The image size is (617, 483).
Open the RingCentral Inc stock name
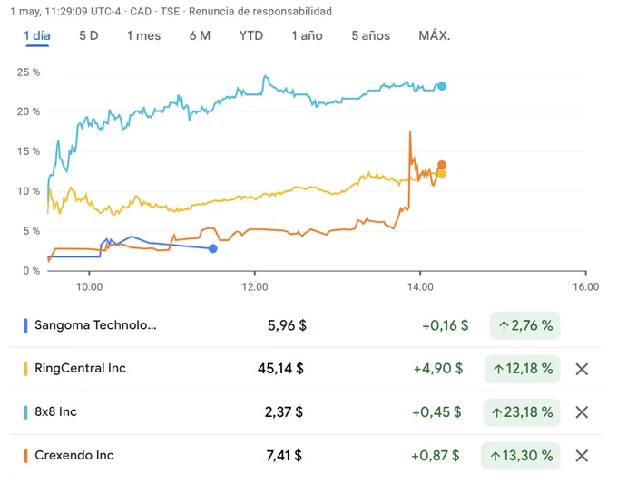point(80,368)
